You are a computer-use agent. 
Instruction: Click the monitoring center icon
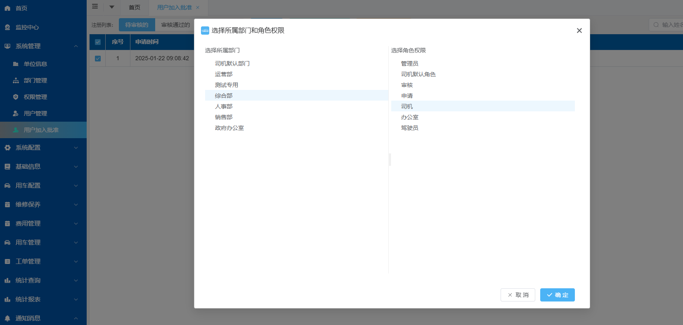pyautogui.click(x=7, y=27)
